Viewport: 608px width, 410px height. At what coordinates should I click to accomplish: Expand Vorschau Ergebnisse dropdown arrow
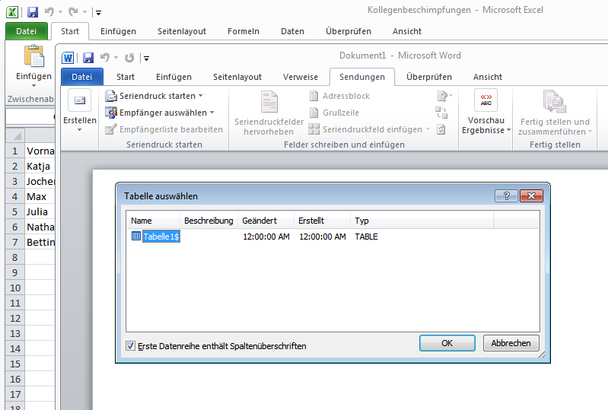tap(508, 130)
